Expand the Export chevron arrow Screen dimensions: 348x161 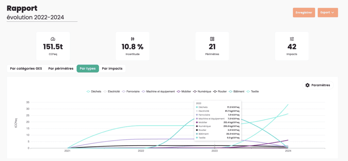click(333, 13)
